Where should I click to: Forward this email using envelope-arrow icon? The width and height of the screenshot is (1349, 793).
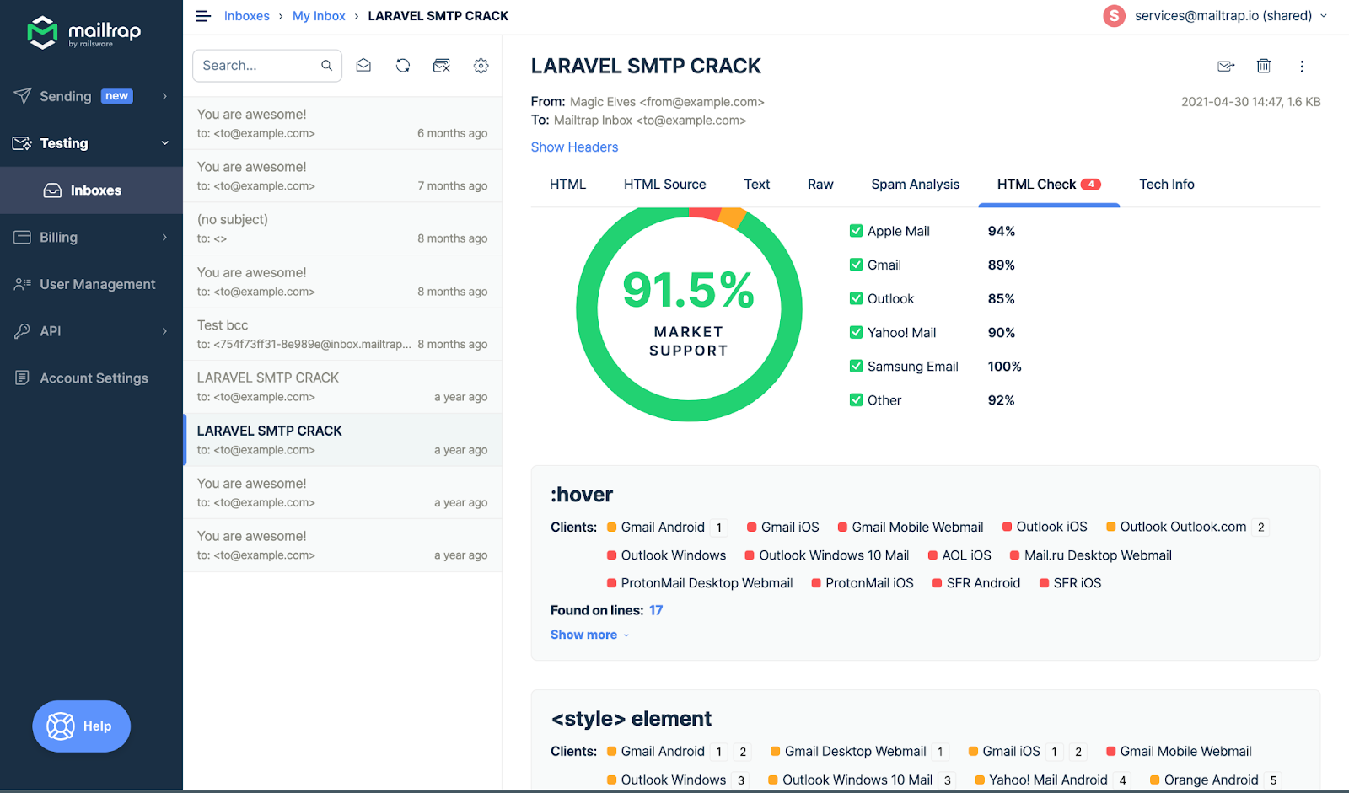pos(1226,66)
